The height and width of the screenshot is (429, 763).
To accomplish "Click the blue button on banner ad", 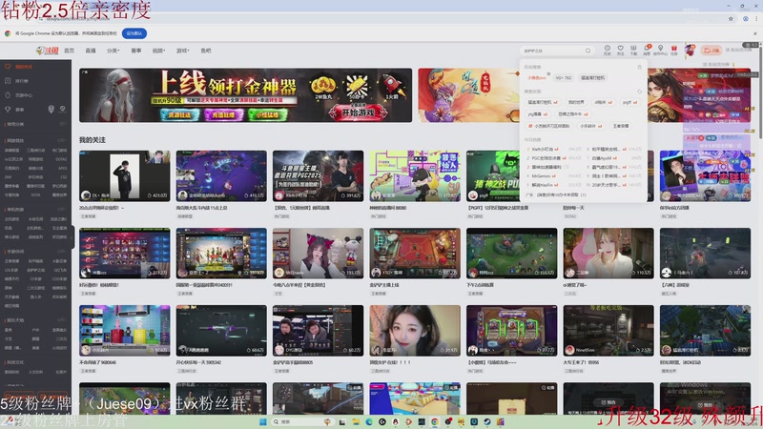I will click(179, 114).
